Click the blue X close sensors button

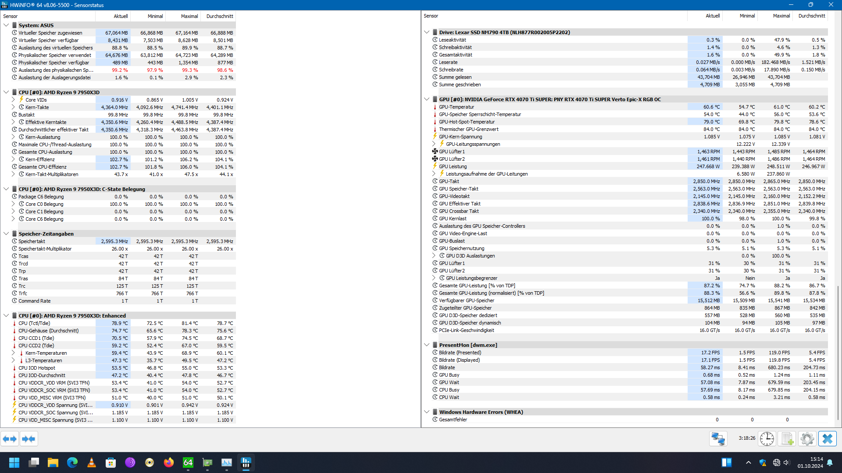pos(827,439)
